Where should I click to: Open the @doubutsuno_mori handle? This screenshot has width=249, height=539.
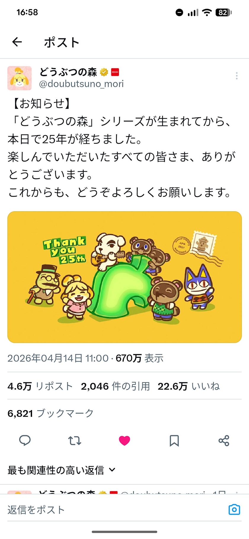click(x=82, y=84)
